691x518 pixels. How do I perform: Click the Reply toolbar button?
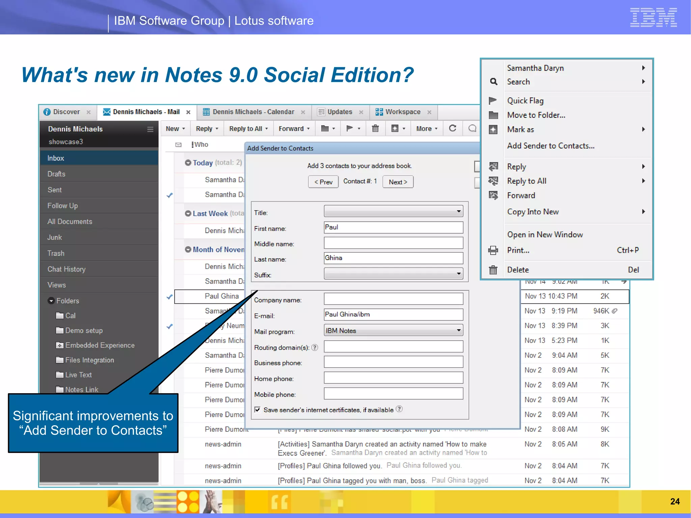(207, 129)
